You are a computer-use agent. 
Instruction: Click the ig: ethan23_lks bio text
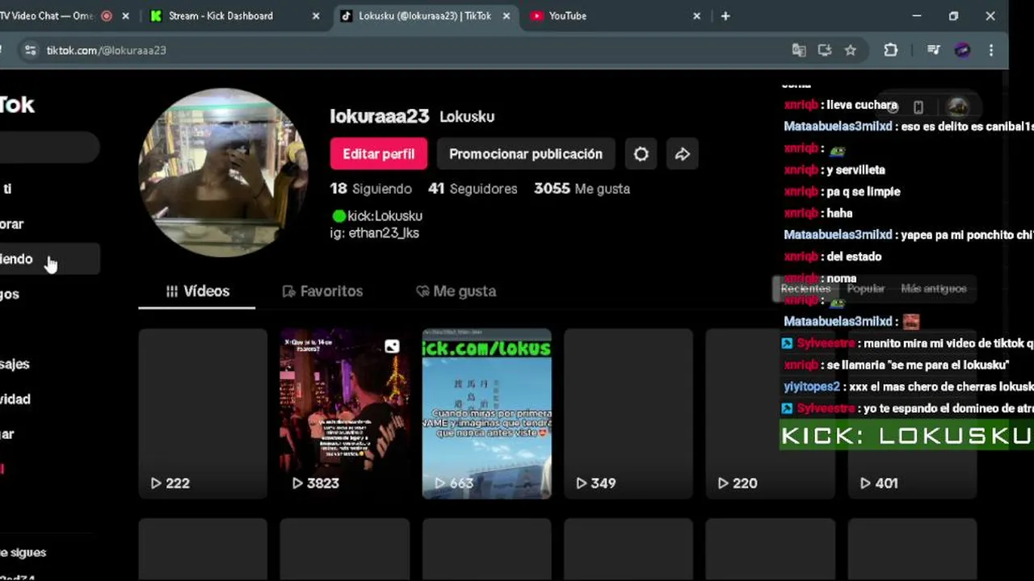[x=375, y=233]
